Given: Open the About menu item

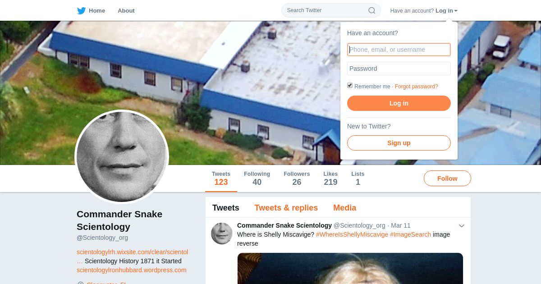Looking at the screenshot, I should tap(126, 10).
